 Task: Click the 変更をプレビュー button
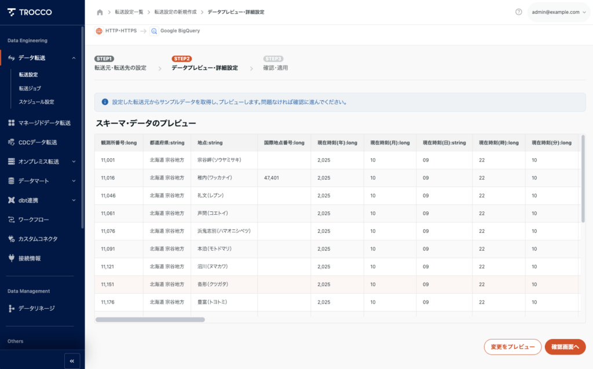coord(513,347)
